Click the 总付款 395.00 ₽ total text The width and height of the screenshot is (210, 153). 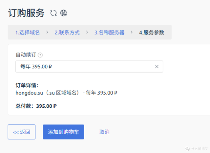pyautogui.click(x=36, y=106)
